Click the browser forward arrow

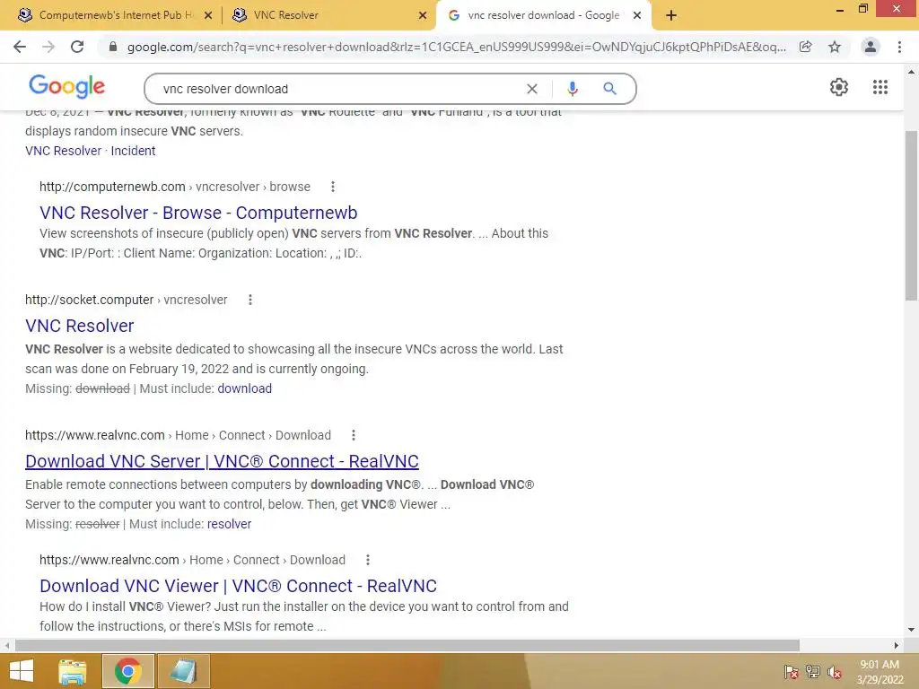(48, 47)
